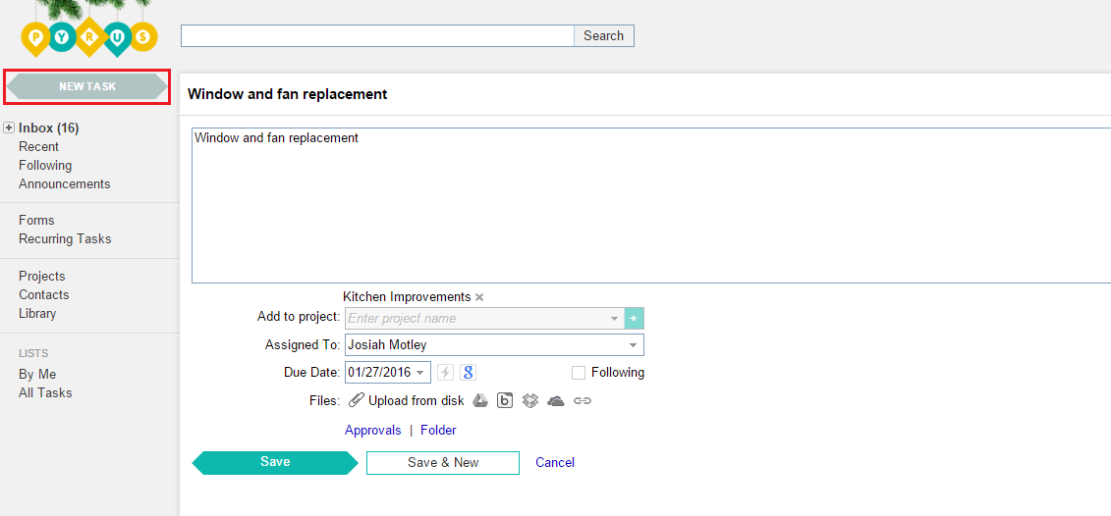
Task: Attach a file from Box
Action: (x=505, y=400)
